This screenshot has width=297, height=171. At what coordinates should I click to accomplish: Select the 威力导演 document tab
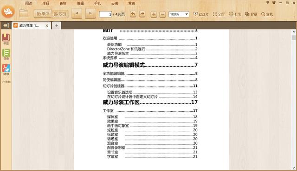31,25
